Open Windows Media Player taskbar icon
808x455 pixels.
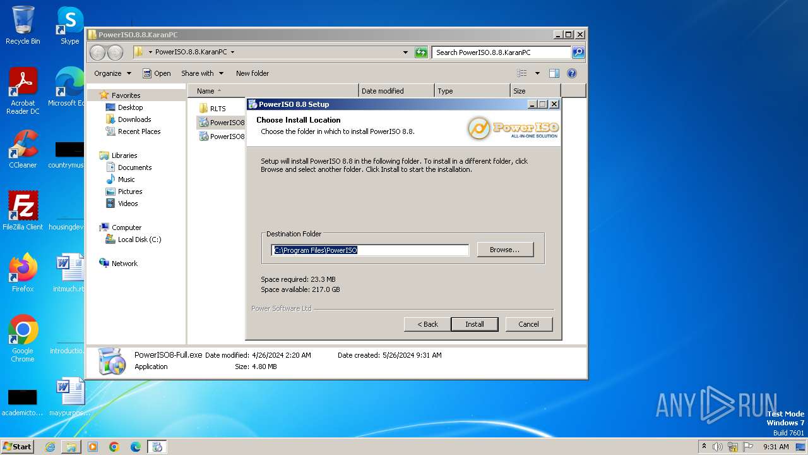tap(93, 447)
